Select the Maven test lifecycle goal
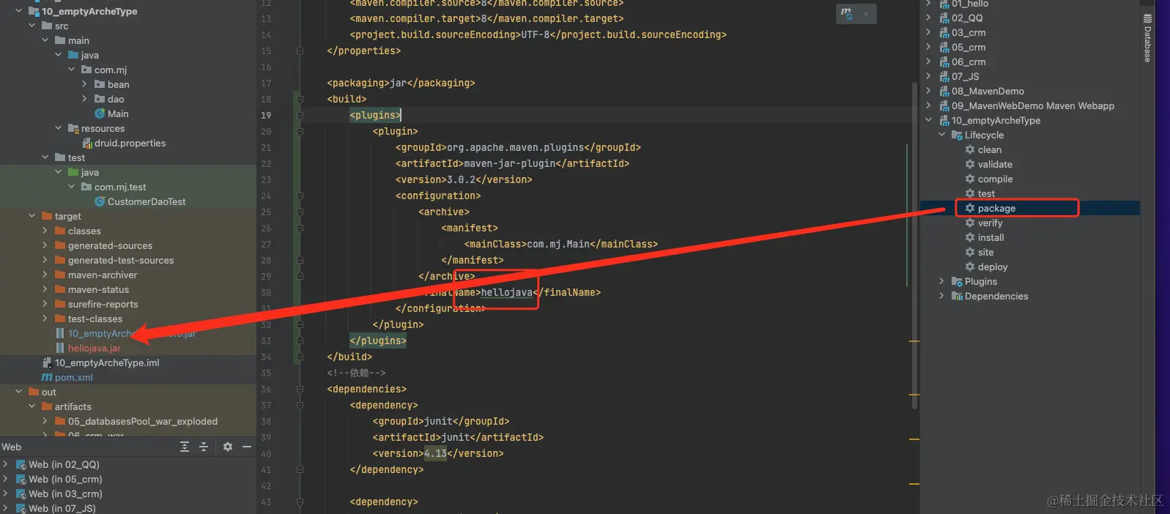1170x514 pixels. coord(986,194)
